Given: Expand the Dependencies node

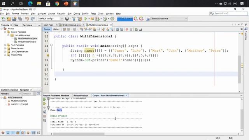Looking at the screenshot, I should click(x=5, y=48).
